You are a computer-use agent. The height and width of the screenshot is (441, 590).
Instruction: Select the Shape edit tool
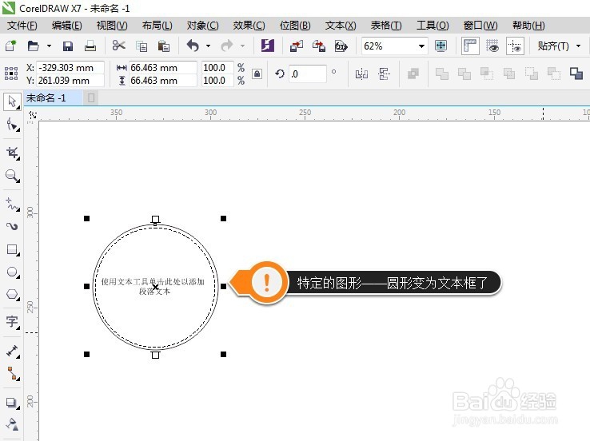click(x=12, y=125)
